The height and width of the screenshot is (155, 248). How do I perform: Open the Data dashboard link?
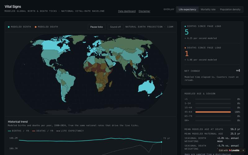(x=127, y=11)
